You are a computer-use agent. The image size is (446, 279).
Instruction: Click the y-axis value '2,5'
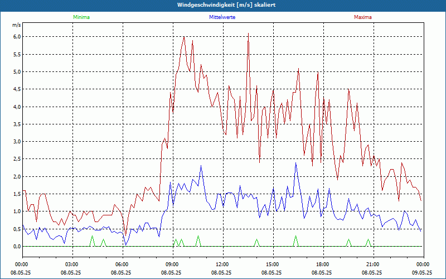(x=17, y=159)
